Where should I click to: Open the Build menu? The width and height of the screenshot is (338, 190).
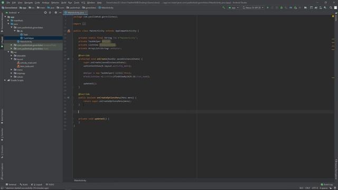[63, 3]
